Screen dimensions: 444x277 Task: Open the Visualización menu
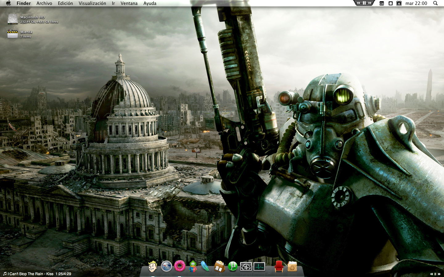tap(92, 3)
